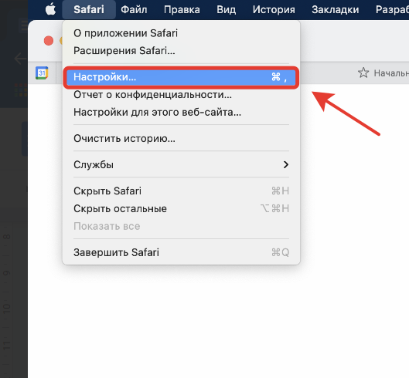The height and width of the screenshot is (378, 409).
Task: Click the back arrow behind the menu
Action: tap(20, 59)
